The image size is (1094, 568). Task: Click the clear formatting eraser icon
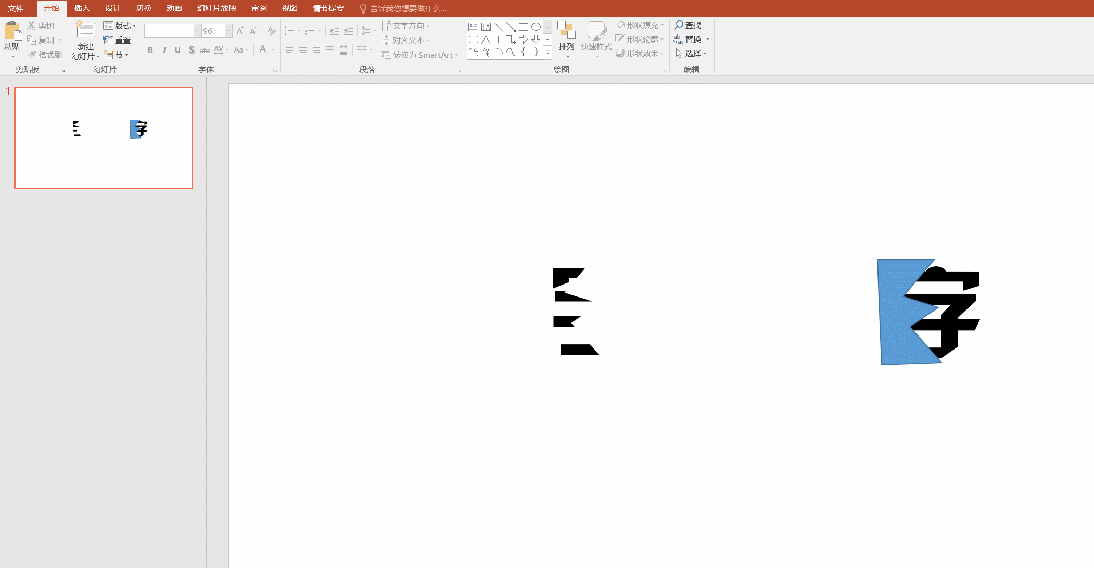tap(271, 31)
